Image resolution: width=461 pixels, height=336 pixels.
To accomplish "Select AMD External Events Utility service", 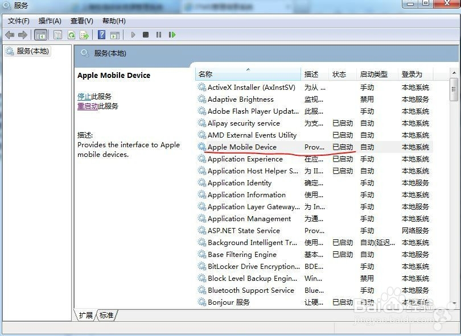I will click(252, 135).
